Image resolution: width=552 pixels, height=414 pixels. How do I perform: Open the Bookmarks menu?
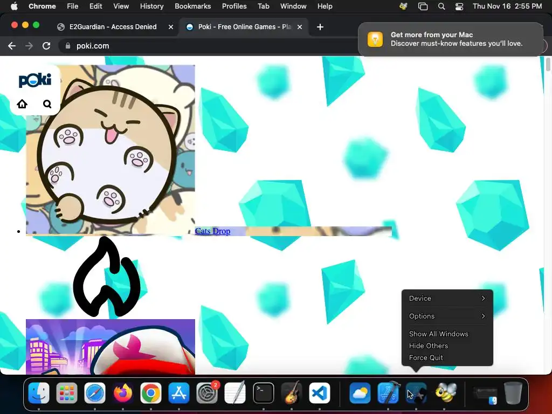(x=192, y=6)
